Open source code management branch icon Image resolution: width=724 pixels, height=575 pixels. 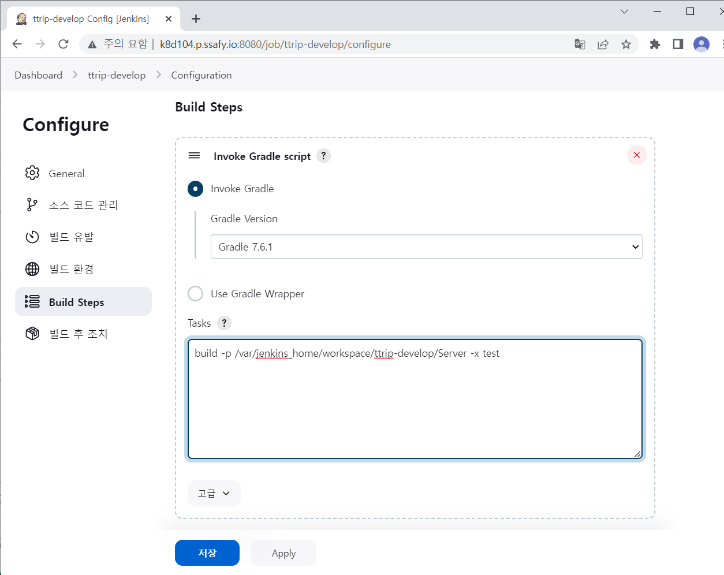32,204
